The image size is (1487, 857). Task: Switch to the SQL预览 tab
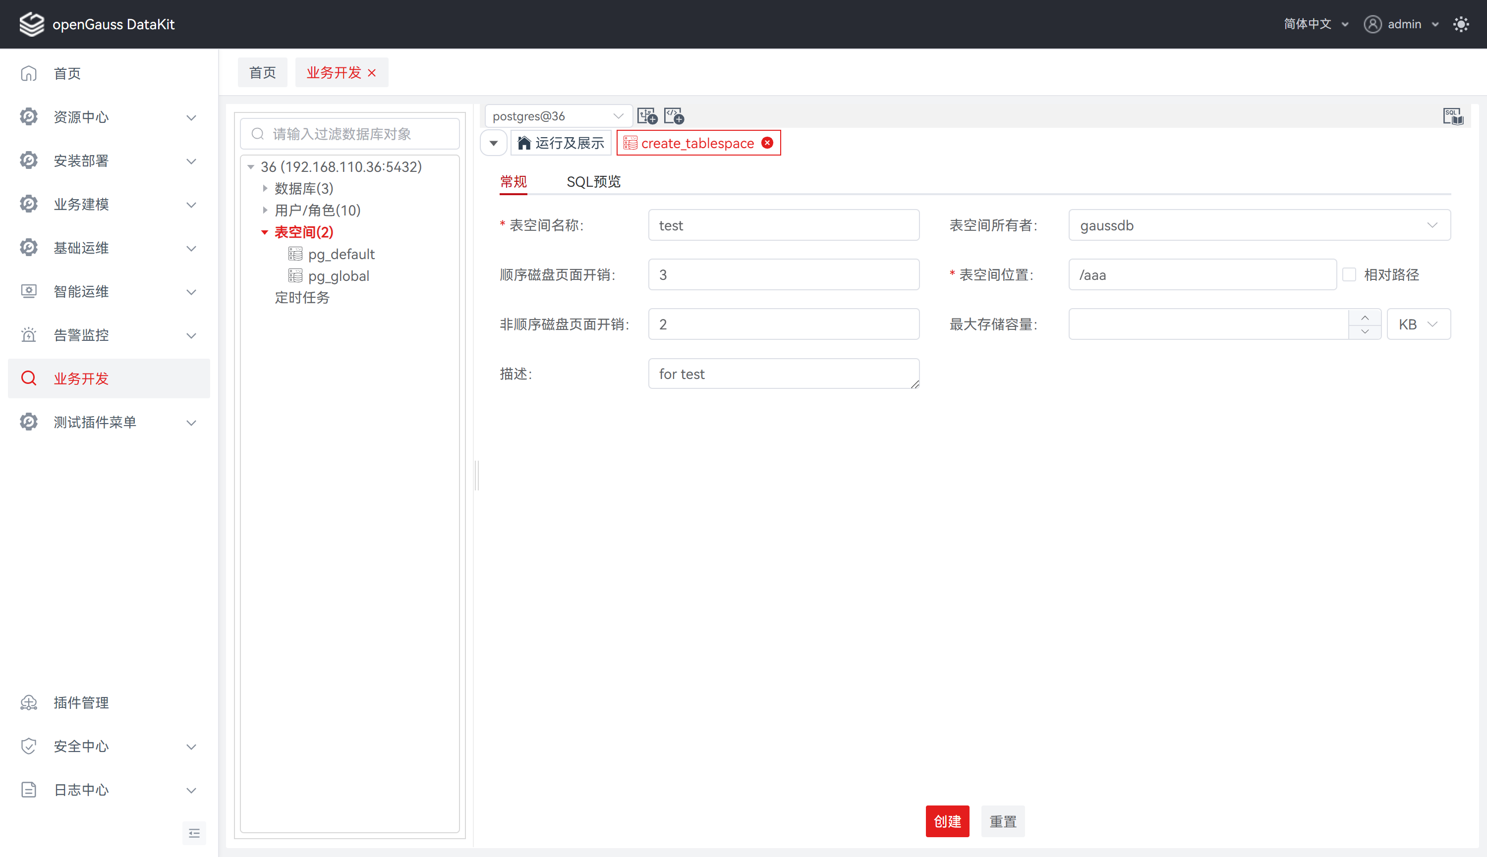coord(594,181)
